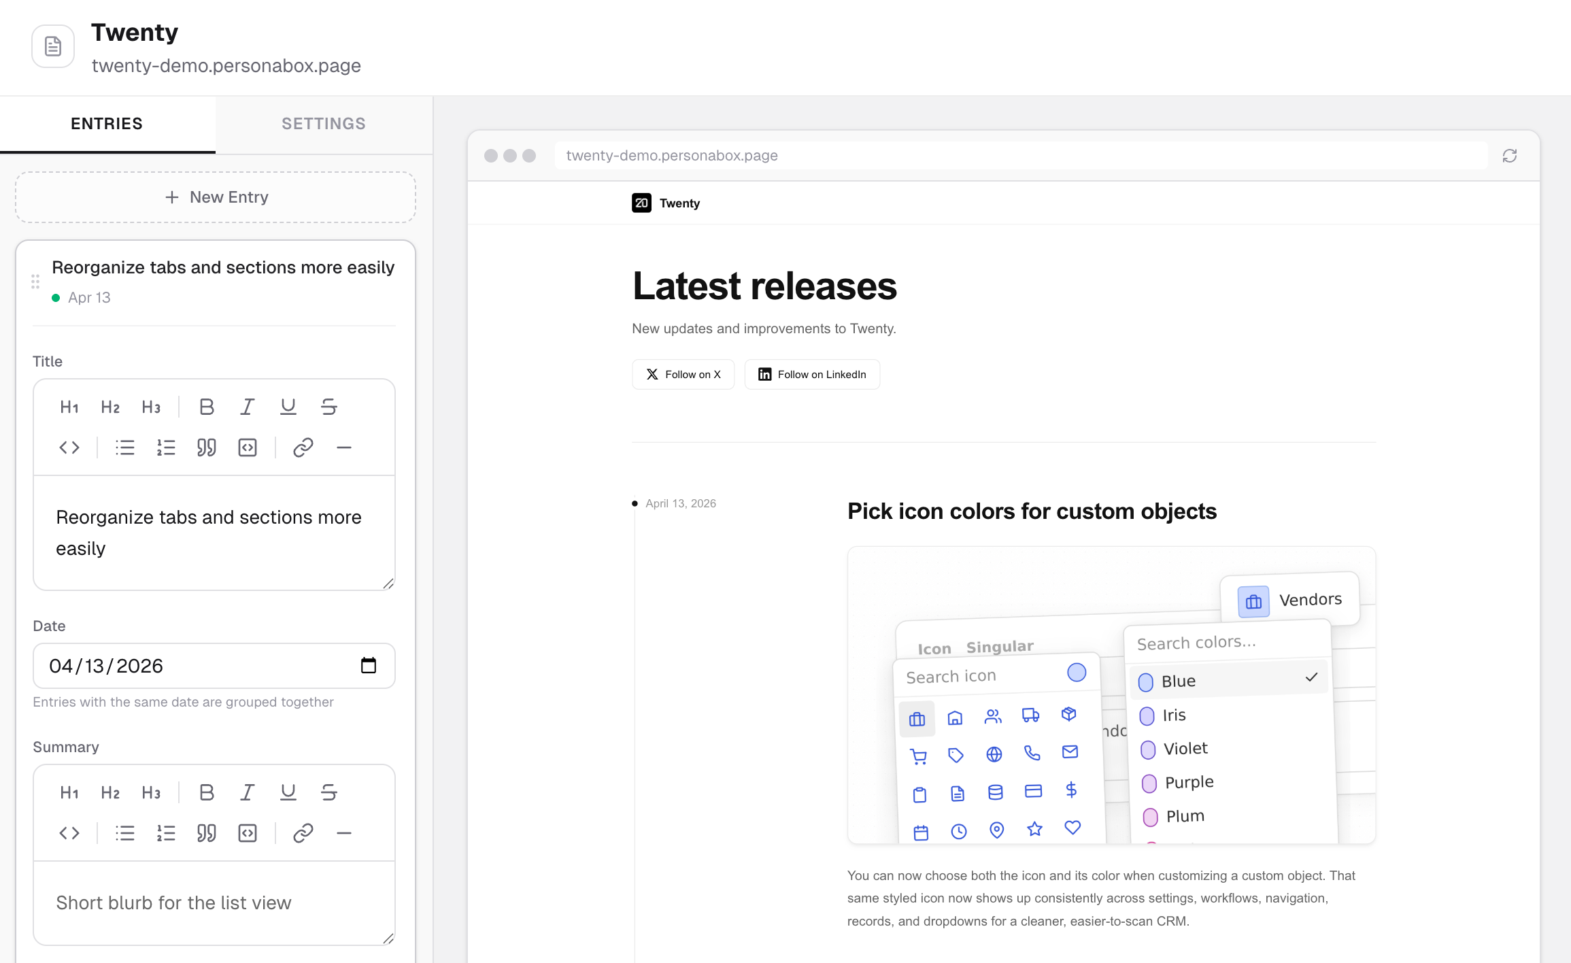Click the April 13, 2026 date label
This screenshot has height=963, width=1571.
[681, 503]
